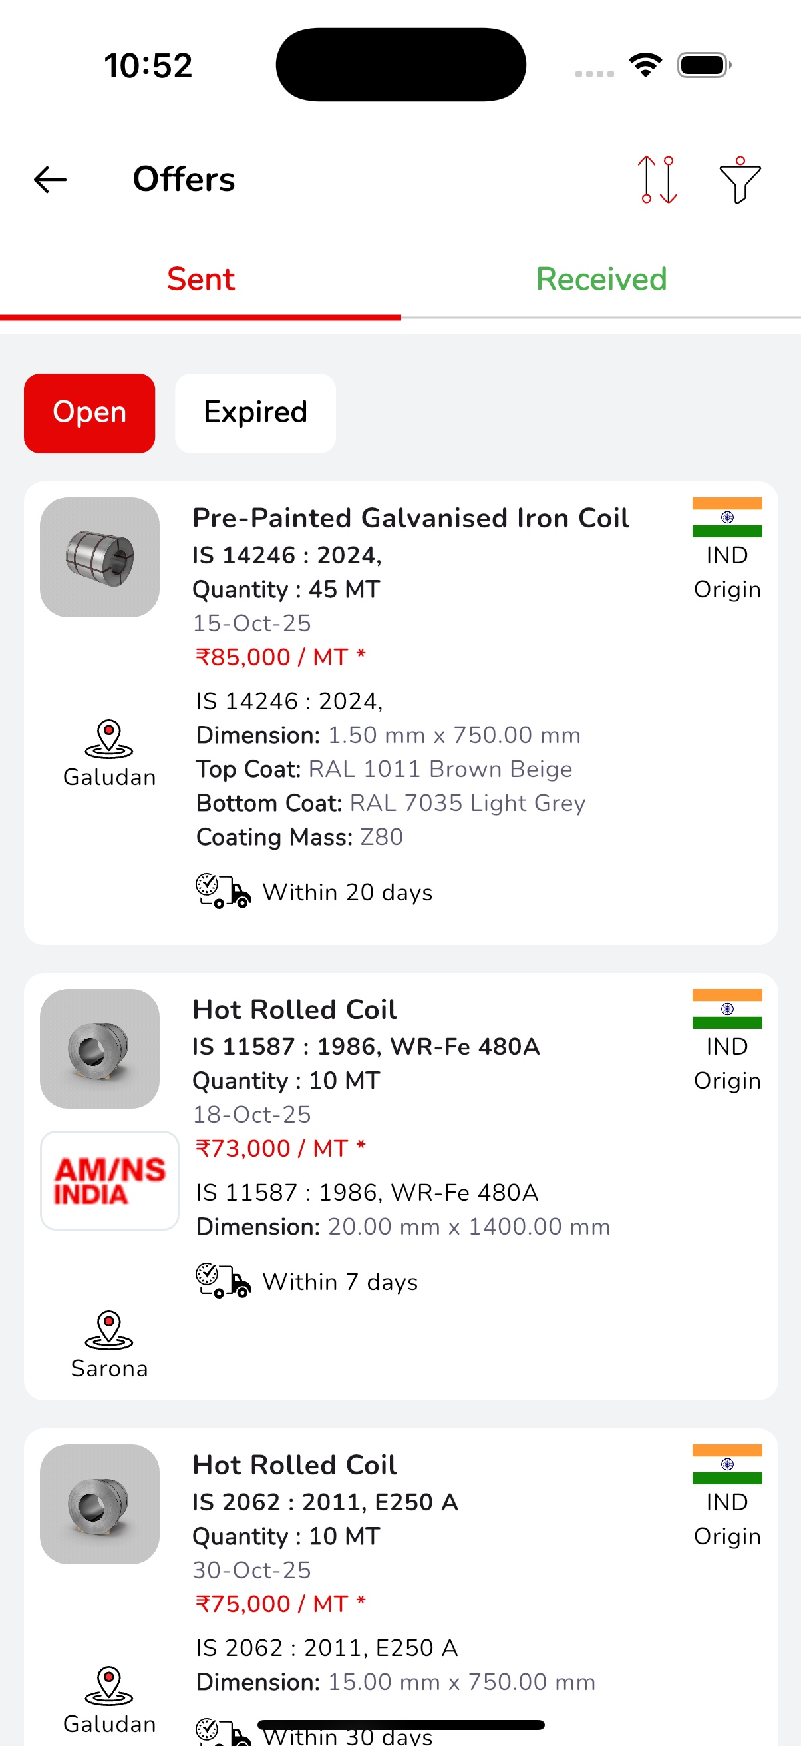Open the sort offers icon
The image size is (801, 1746).
coord(657,180)
